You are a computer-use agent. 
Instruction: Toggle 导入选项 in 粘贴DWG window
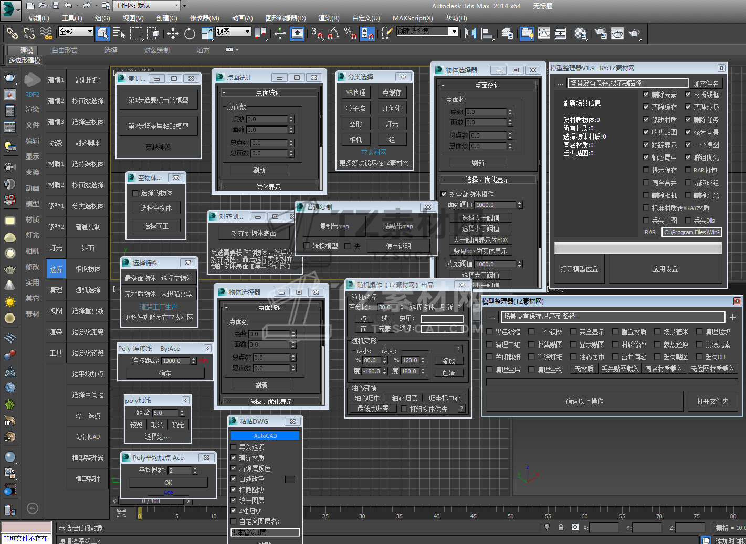(234, 447)
